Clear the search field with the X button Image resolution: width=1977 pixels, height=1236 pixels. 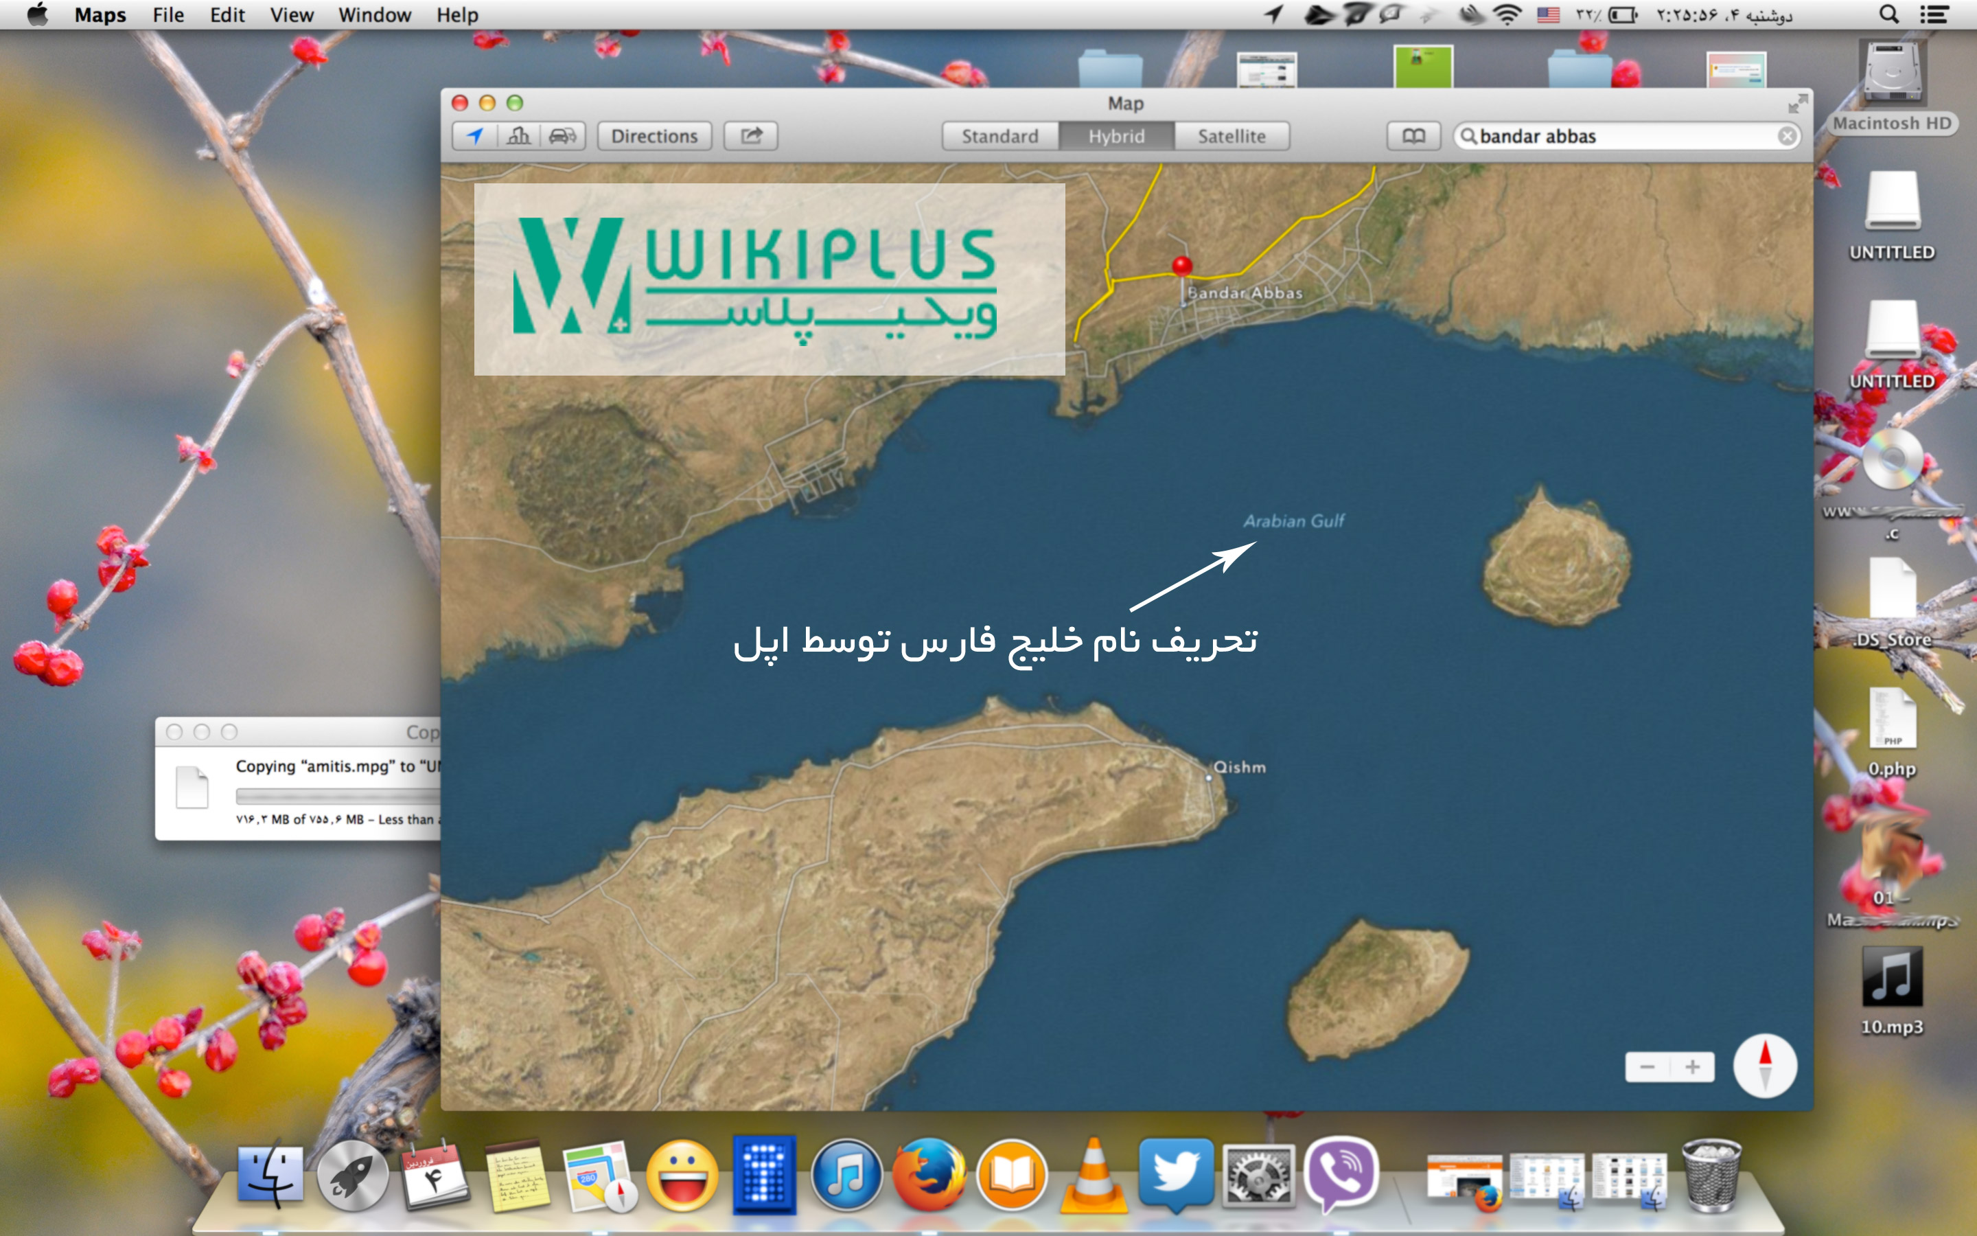pyautogui.click(x=1787, y=136)
